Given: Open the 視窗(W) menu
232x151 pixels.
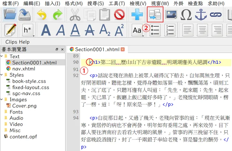Looking at the screenshot, I should (160, 3).
